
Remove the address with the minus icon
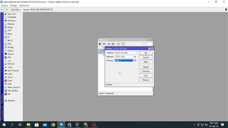(104, 44)
